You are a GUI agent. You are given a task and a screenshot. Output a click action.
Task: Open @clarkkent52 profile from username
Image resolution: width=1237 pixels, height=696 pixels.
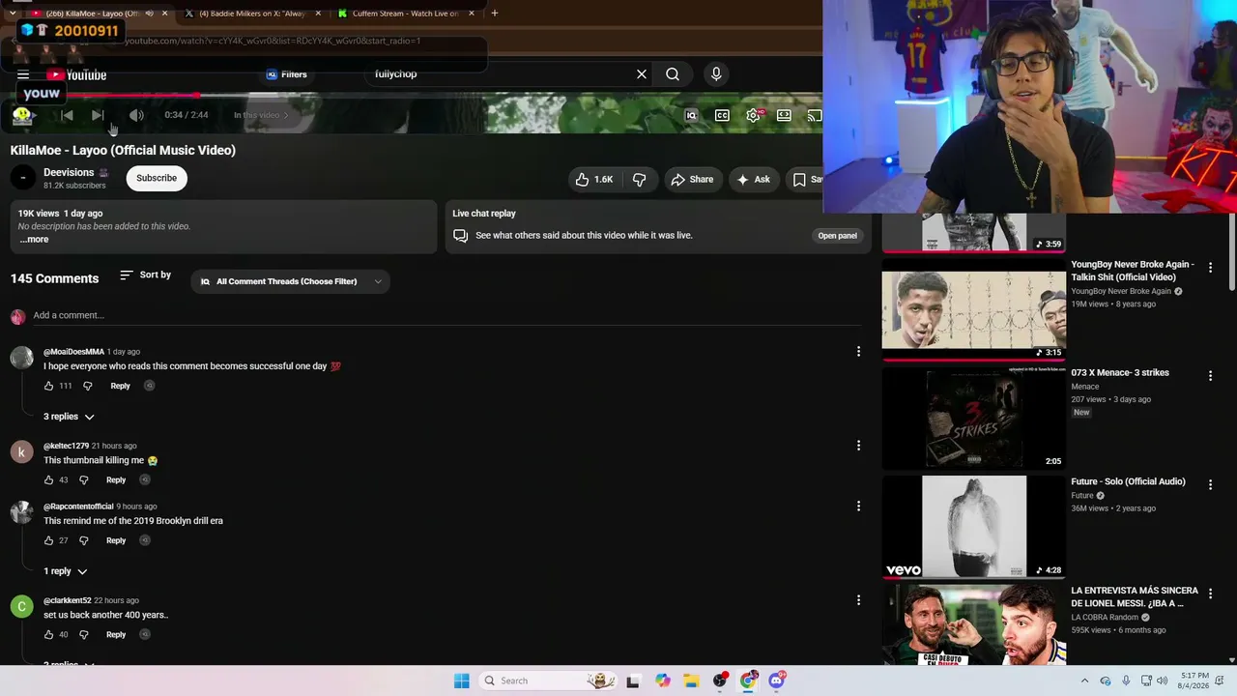tap(68, 600)
